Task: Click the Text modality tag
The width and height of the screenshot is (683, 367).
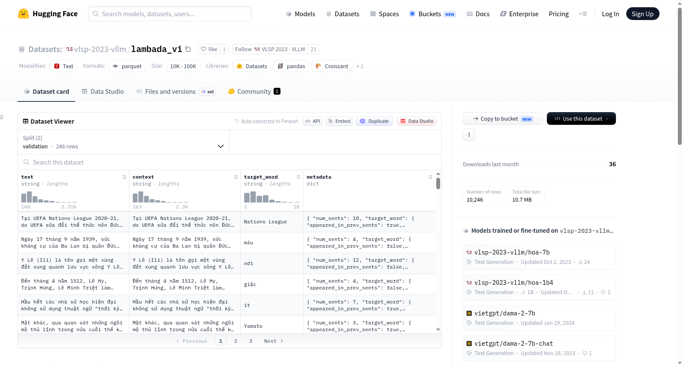Action: [64, 66]
